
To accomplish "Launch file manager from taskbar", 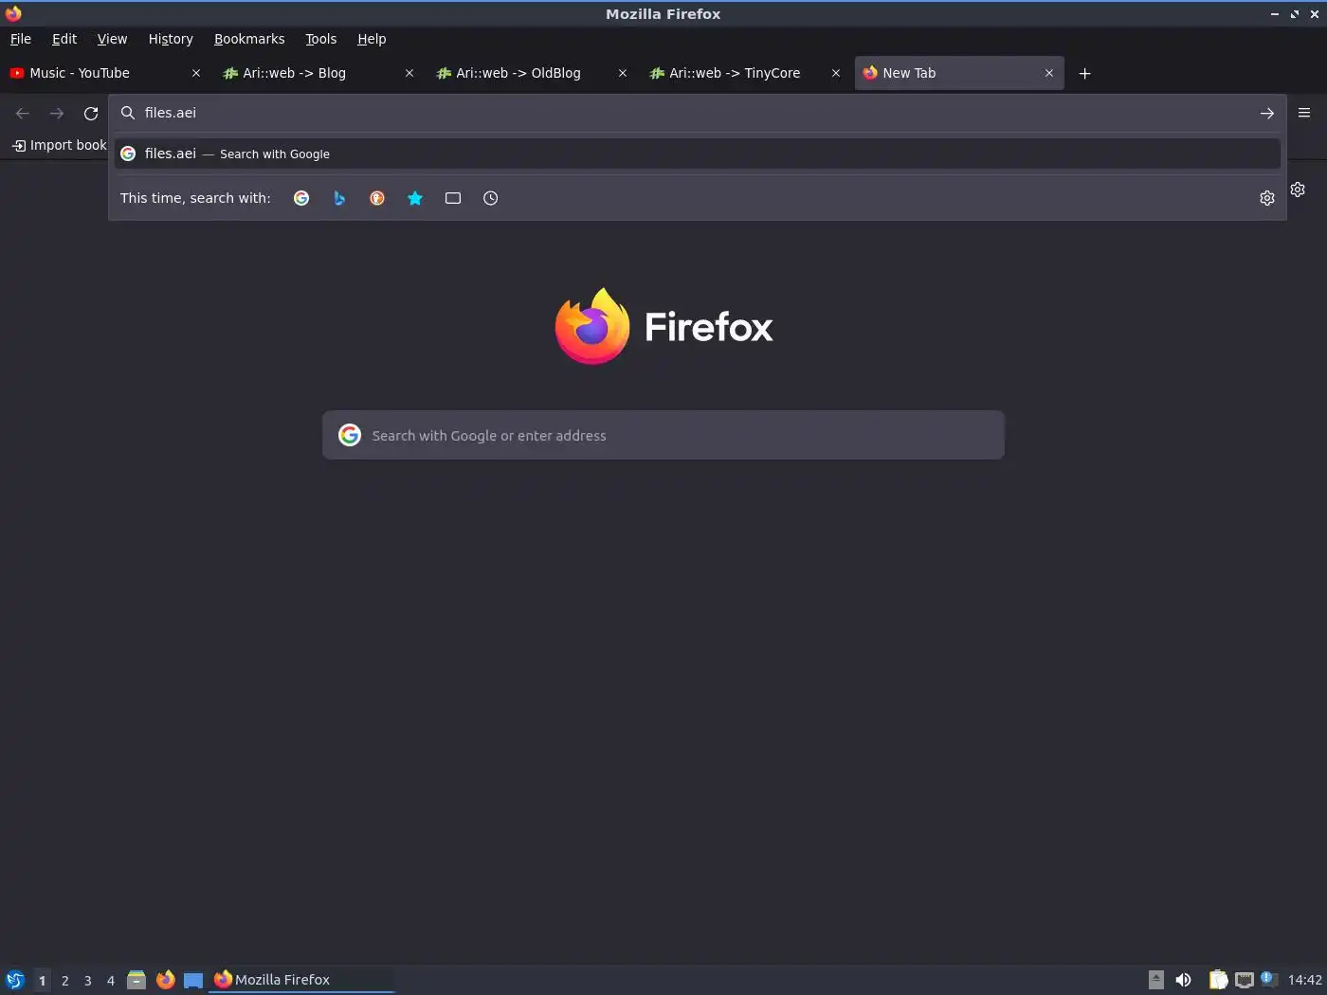I will pyautogui.click(x=136, y=980).
